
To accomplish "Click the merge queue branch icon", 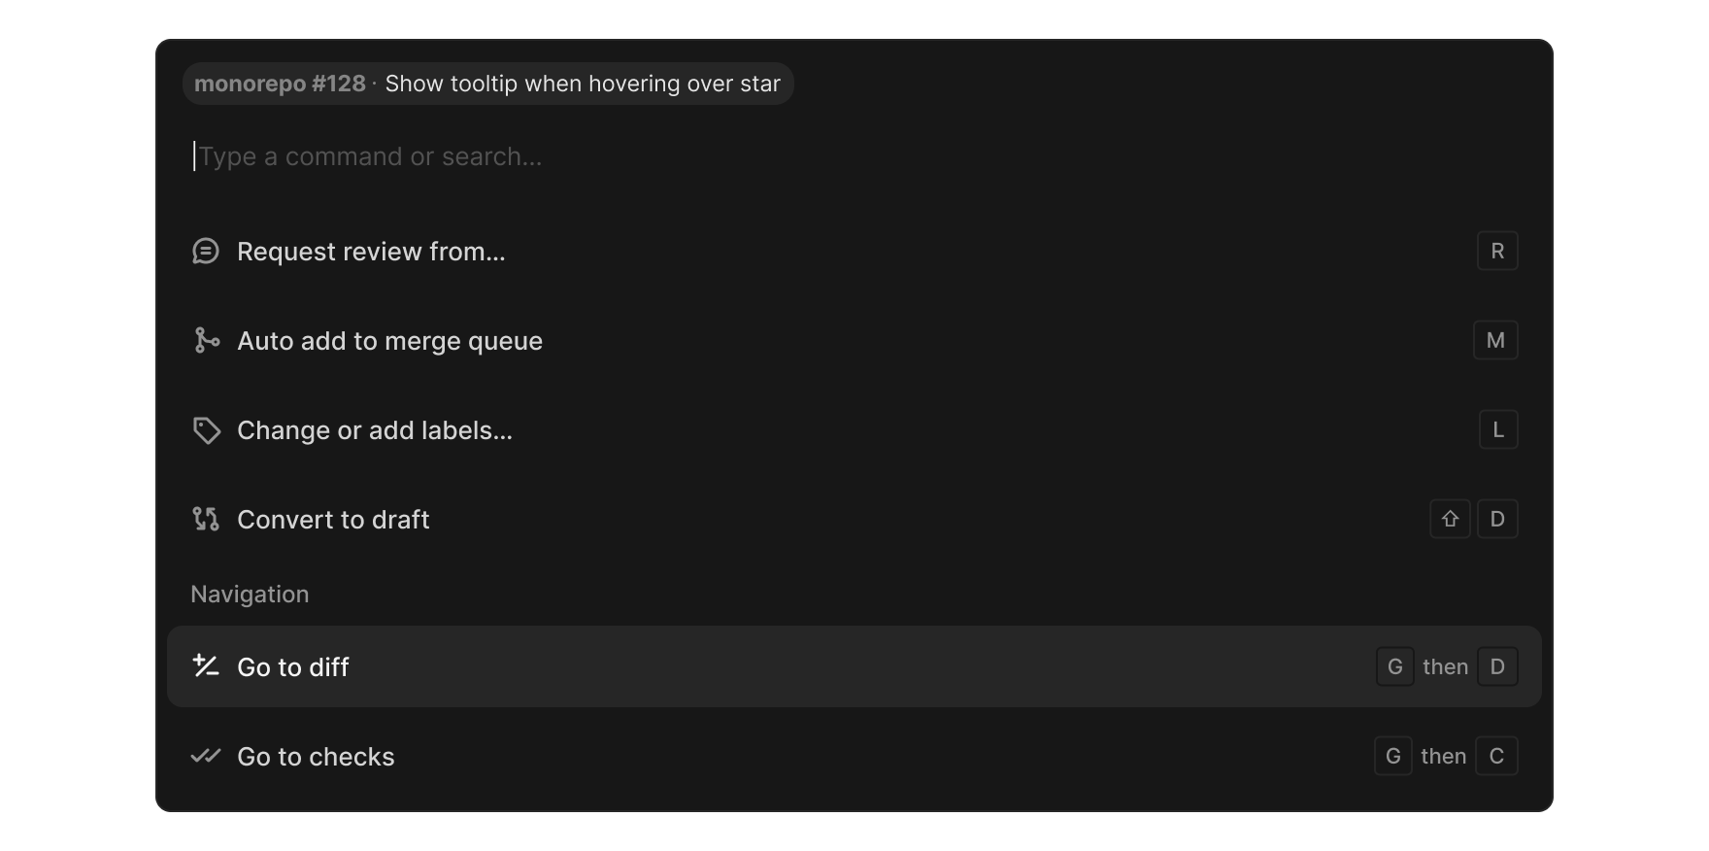I will 206,340.
